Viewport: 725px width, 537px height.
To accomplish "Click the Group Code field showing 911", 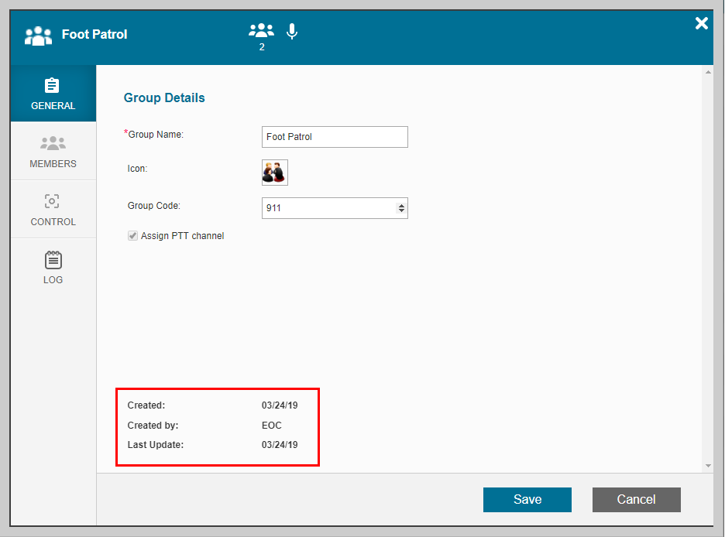I will point(335,208).
